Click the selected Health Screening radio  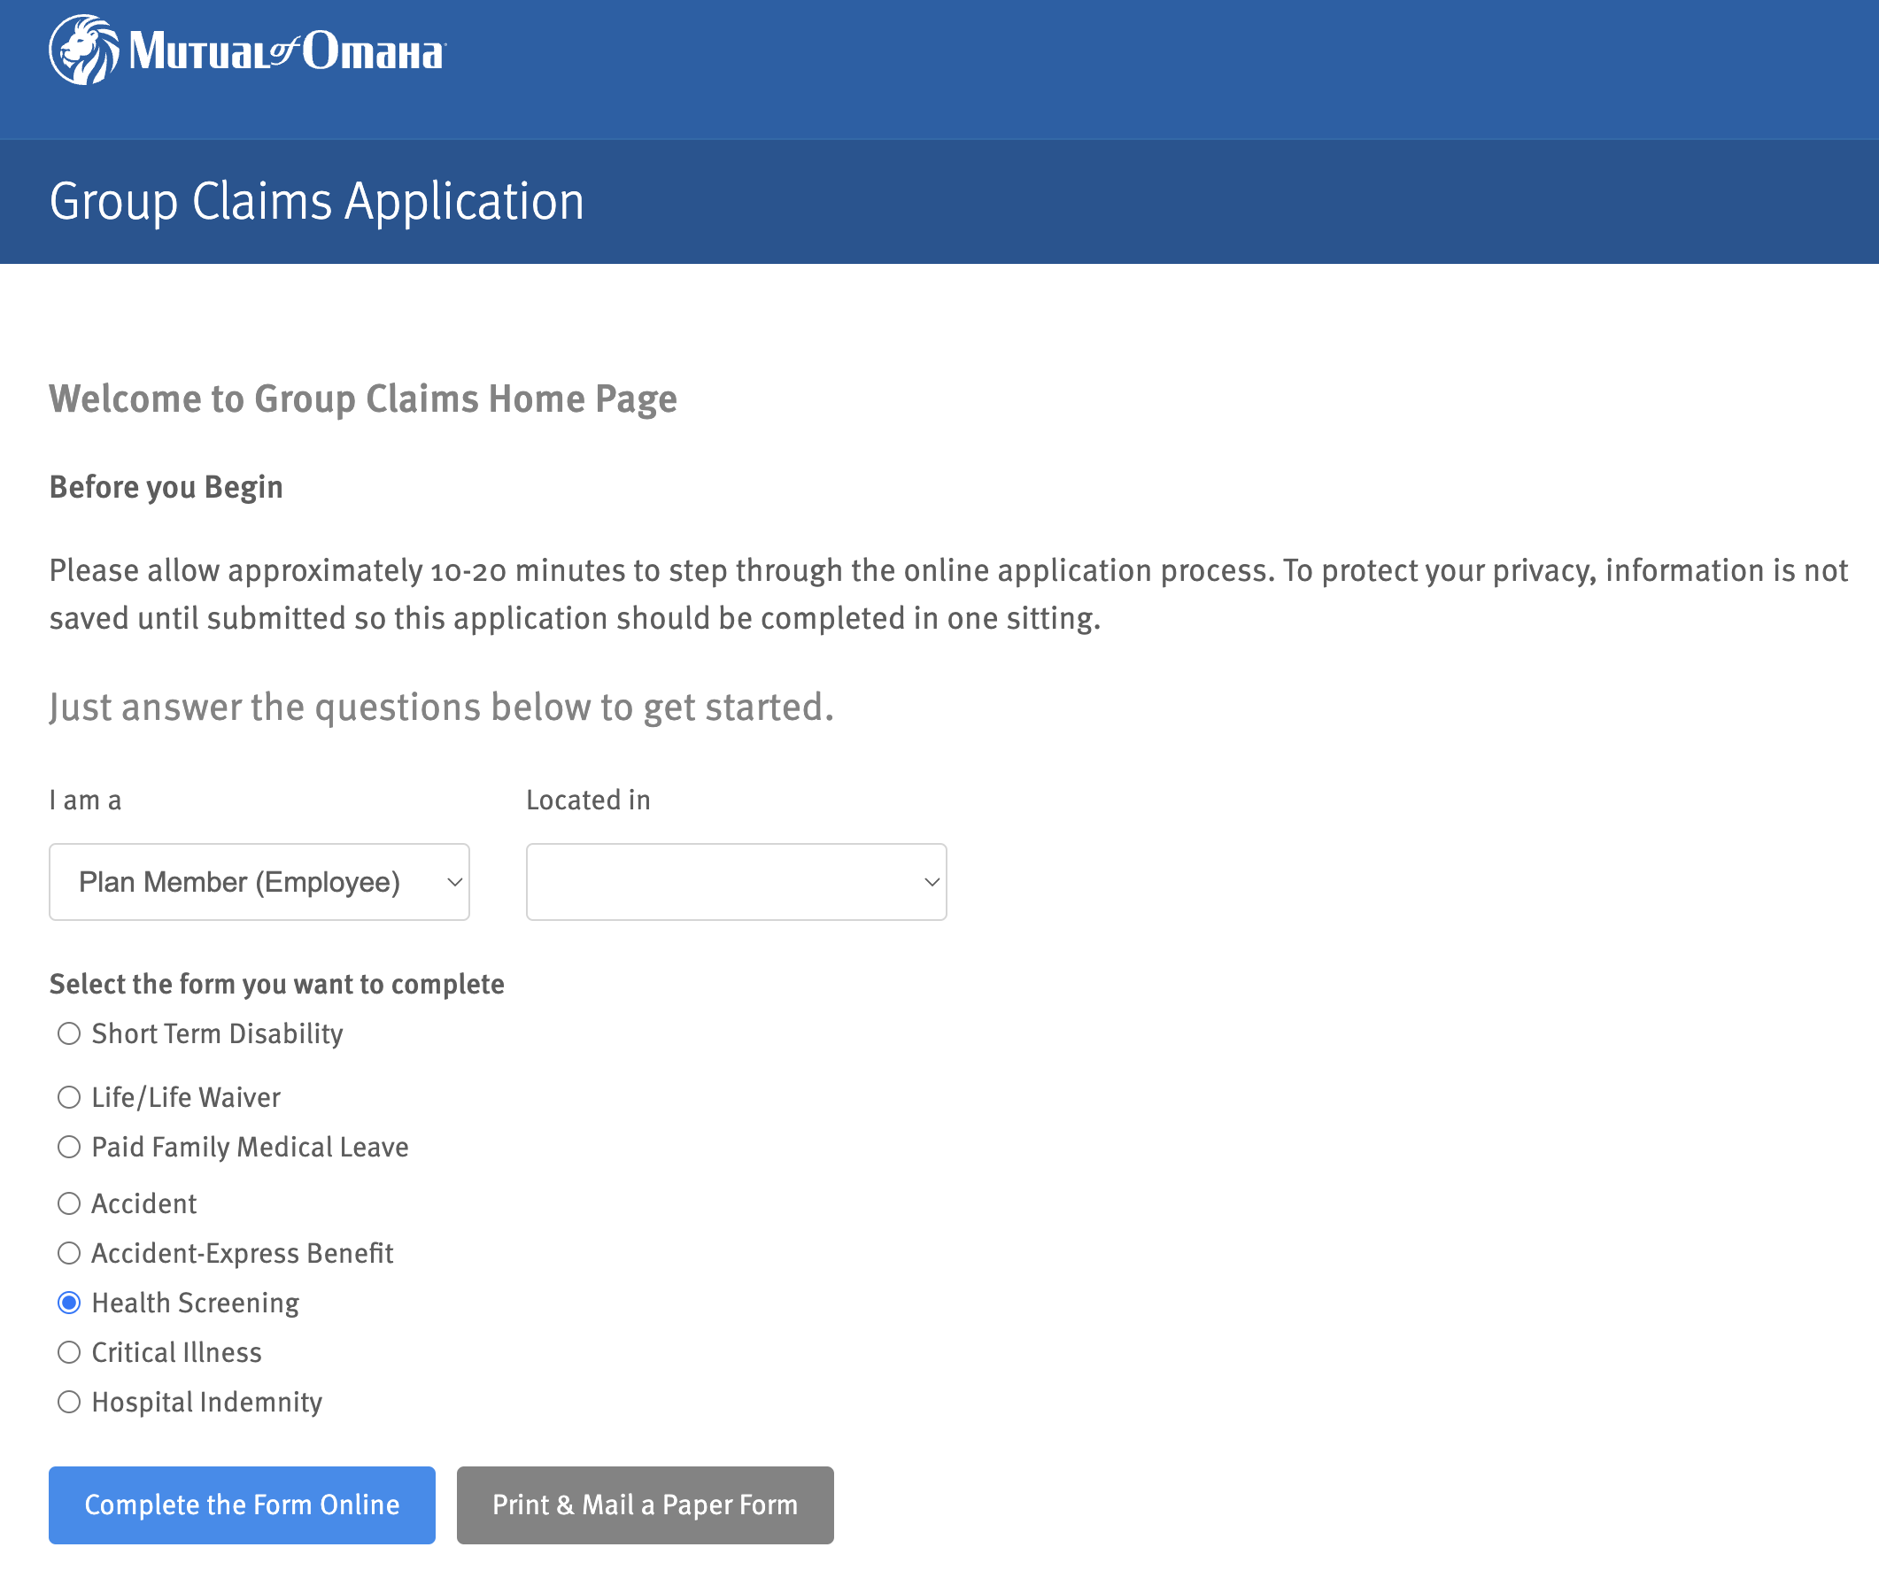69,1303
